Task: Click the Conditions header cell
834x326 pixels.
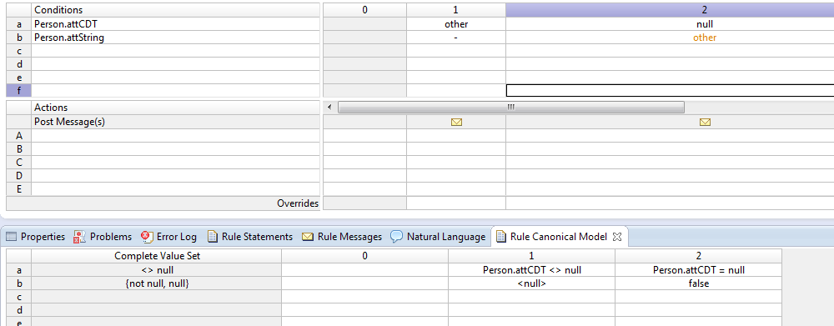Action: click(176, 10)
